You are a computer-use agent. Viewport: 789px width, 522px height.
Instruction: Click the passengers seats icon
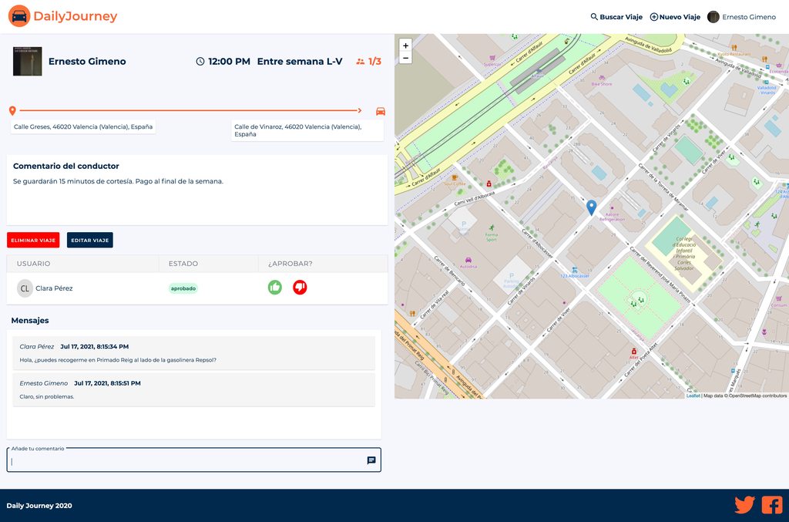(361, 62)
